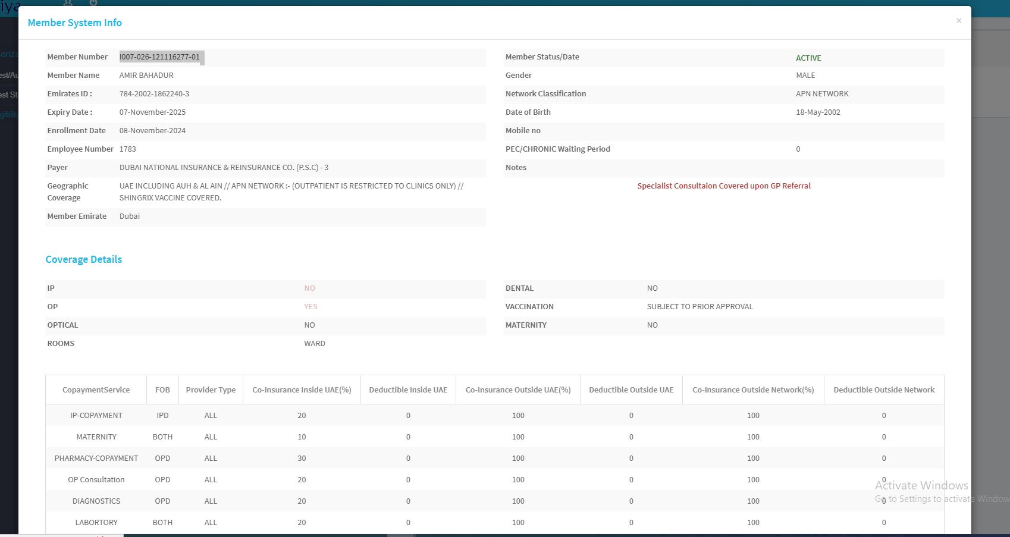Select the OP Consultation row label
The width and height of the screenshot is (1010, 537).
pos(96,480)
